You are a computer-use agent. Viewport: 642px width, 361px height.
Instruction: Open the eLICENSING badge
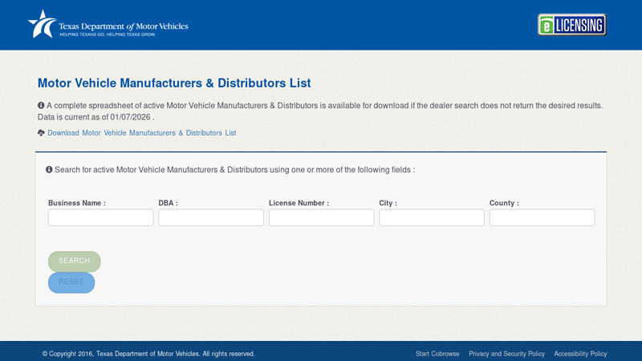571,25
